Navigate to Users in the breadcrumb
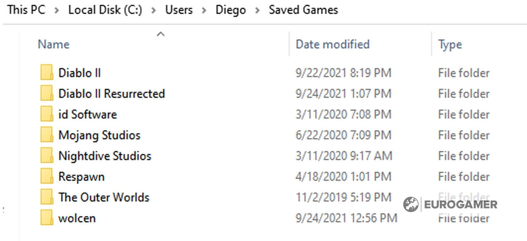The image size is (527, 241). click(179, 10)
